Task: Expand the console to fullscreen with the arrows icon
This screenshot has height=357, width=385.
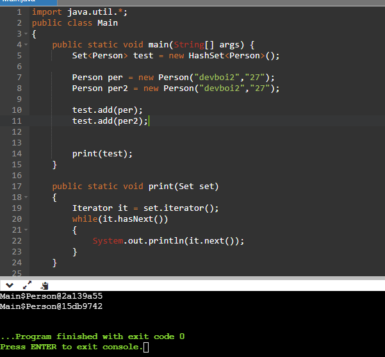Action: tap(27, 285)
